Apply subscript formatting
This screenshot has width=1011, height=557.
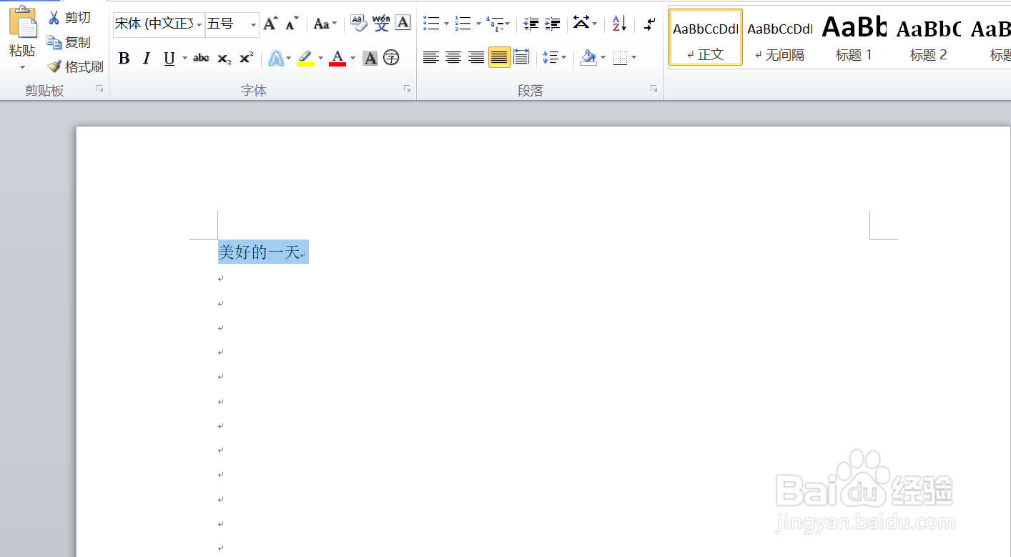222,58
